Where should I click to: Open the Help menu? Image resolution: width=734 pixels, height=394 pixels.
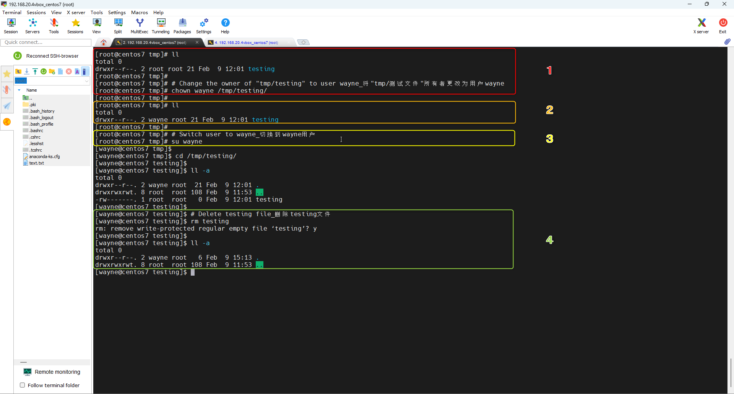(159, 13)
